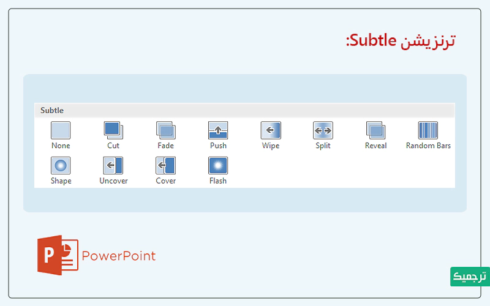The image size is (490, 306).
Task: Select the None transition icon
Action: tap(61, 130)
